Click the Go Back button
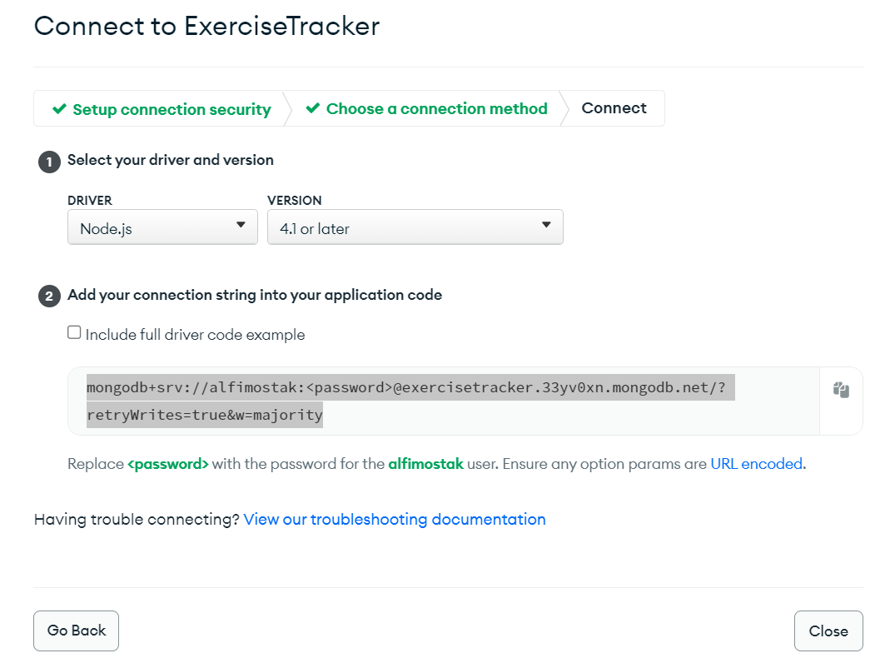Image resolution: width=895 pixels, height=668 pixels. click(76, 631)
